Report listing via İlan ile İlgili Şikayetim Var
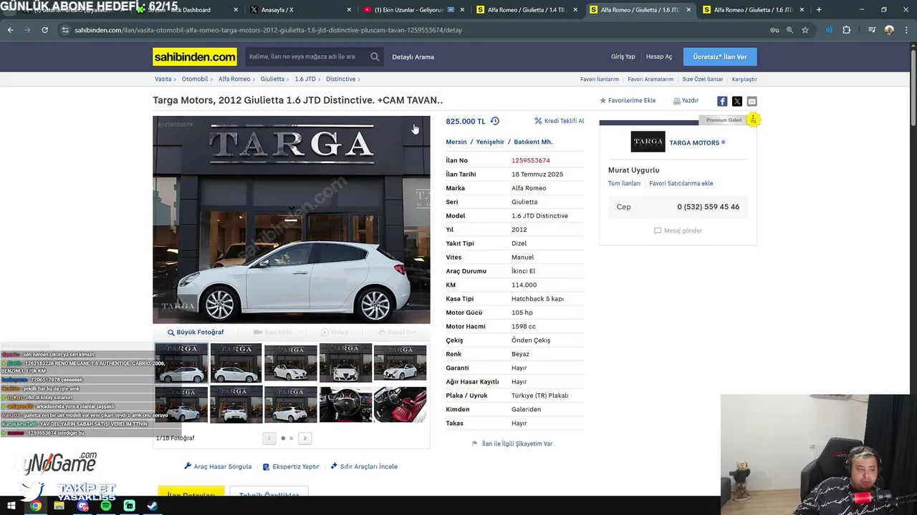Image resolution: width=917 pixels, height=515 pixels. click(512, 443)
